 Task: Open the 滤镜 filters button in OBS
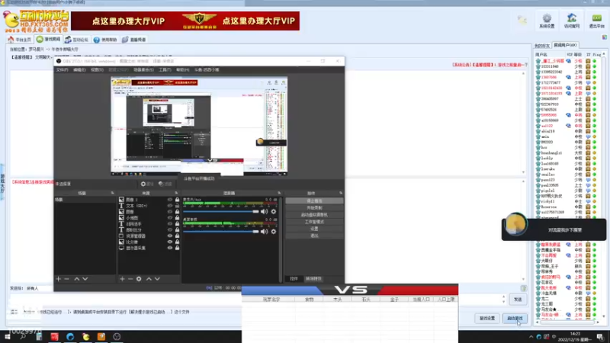165,184
